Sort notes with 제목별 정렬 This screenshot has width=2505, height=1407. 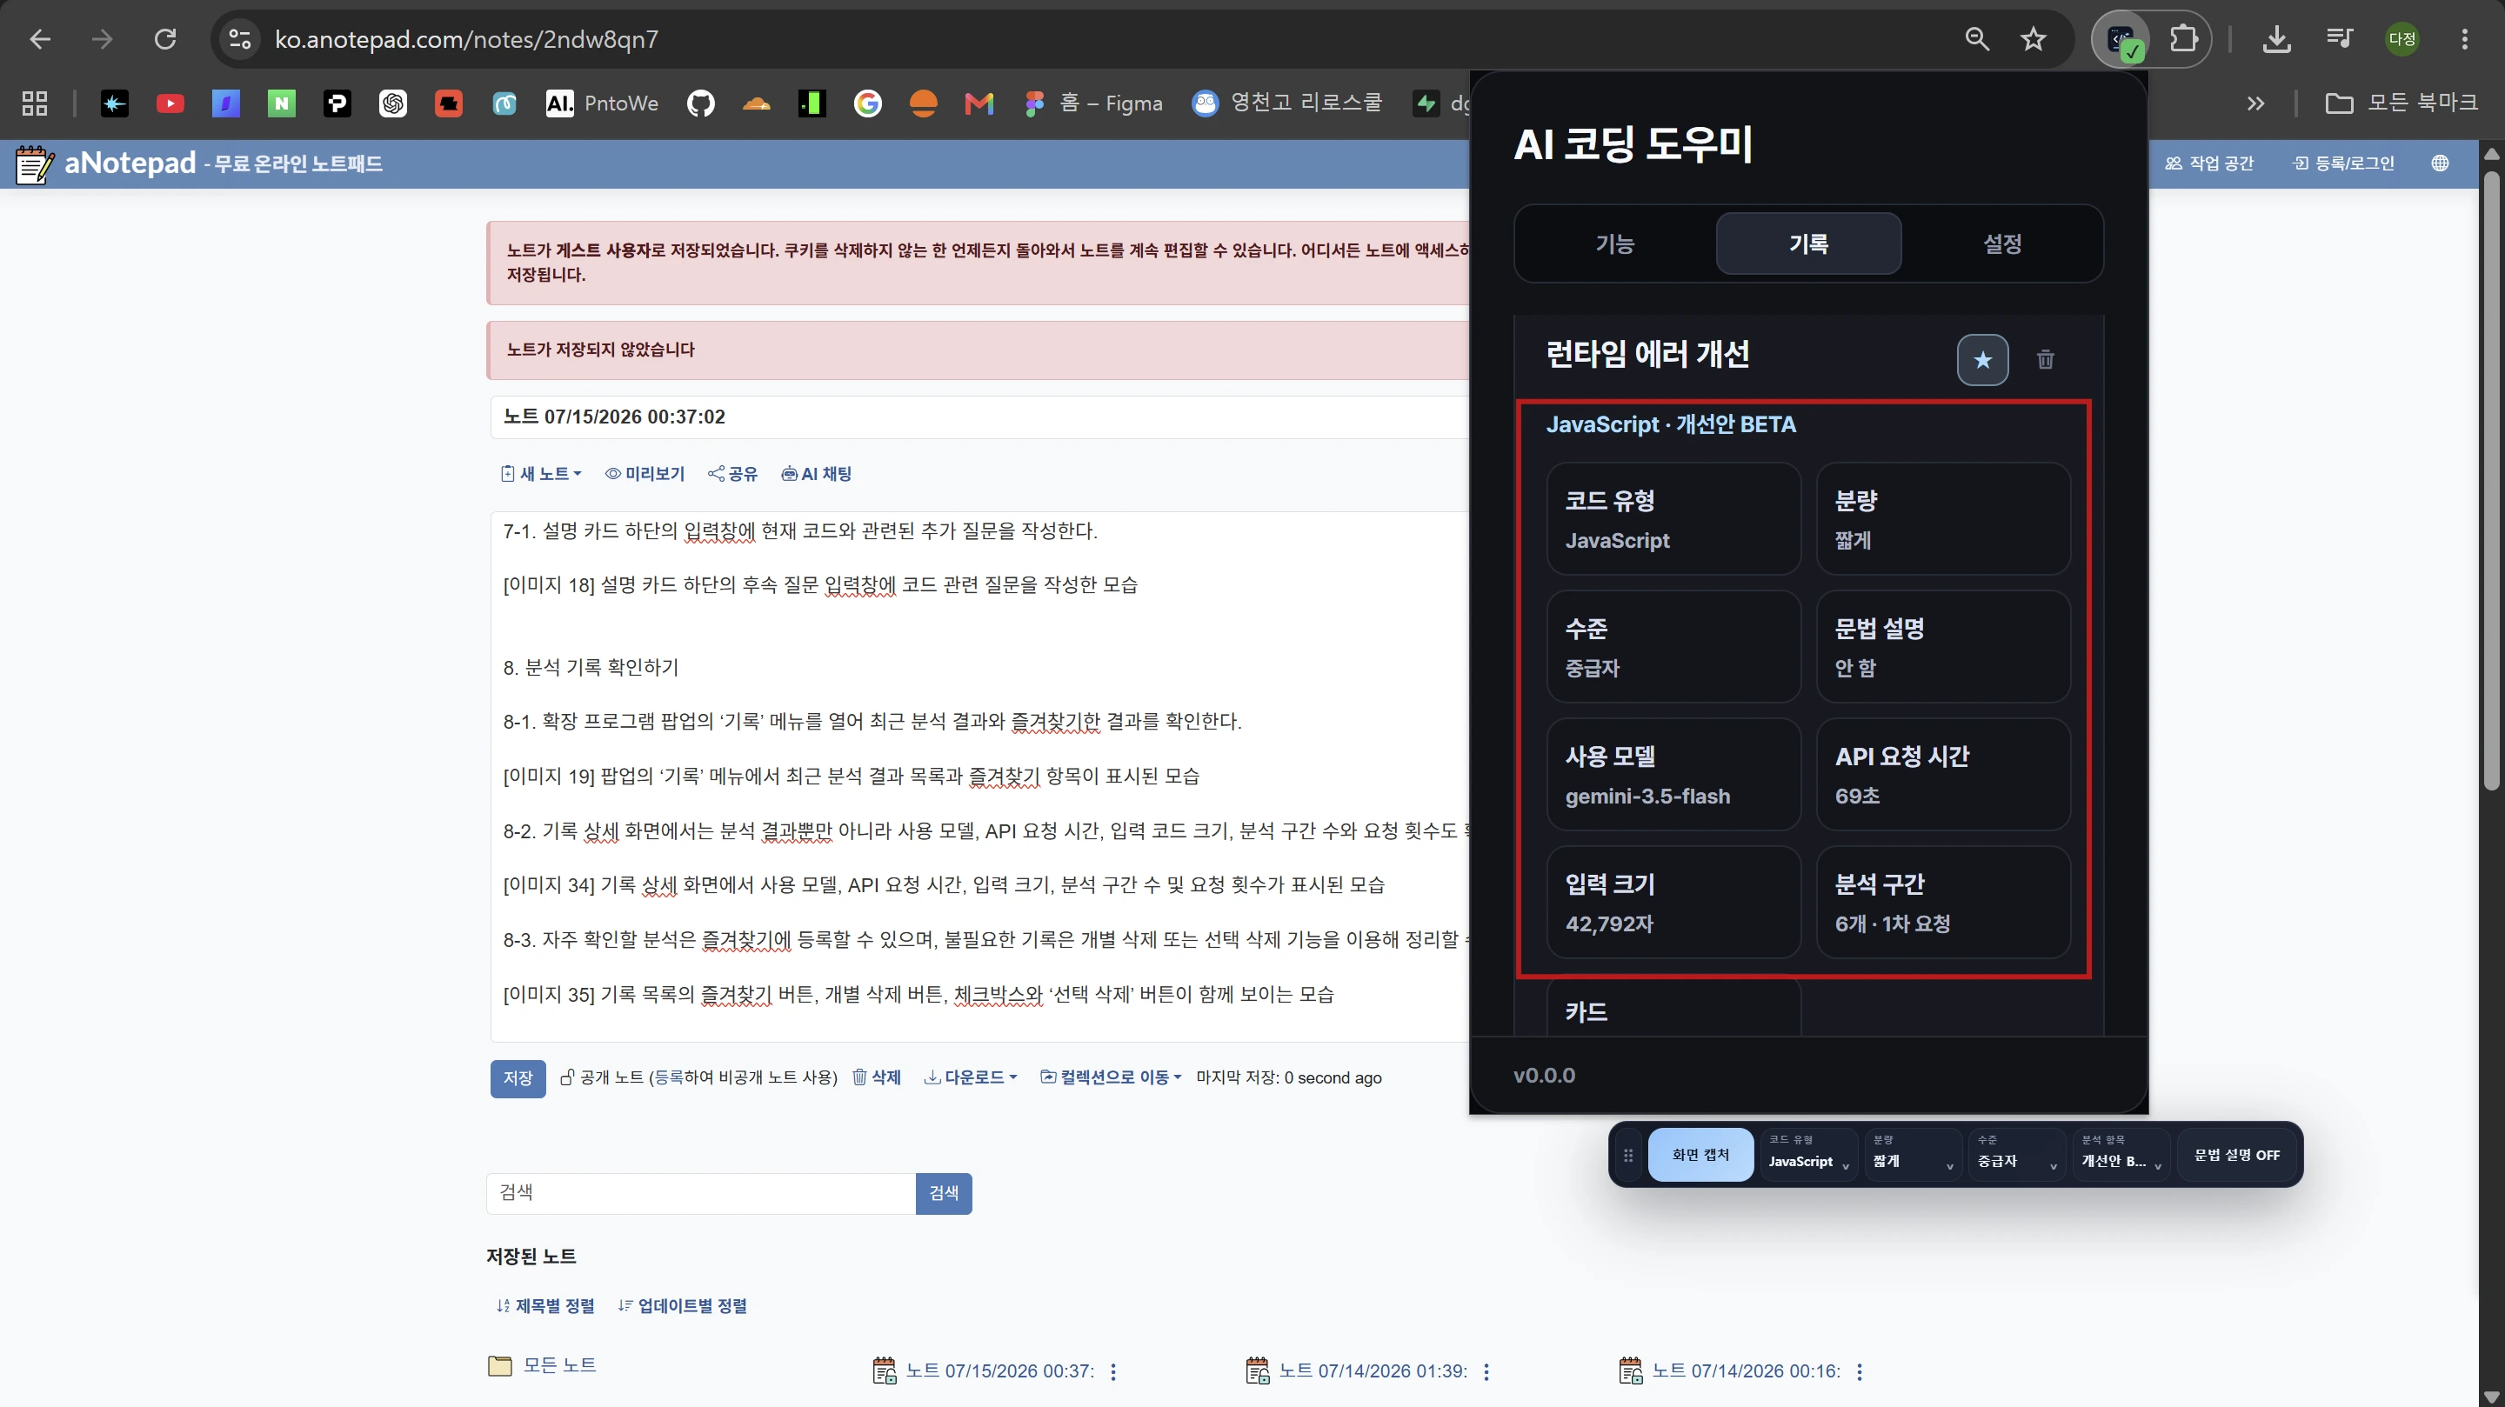click(544, 1306)
